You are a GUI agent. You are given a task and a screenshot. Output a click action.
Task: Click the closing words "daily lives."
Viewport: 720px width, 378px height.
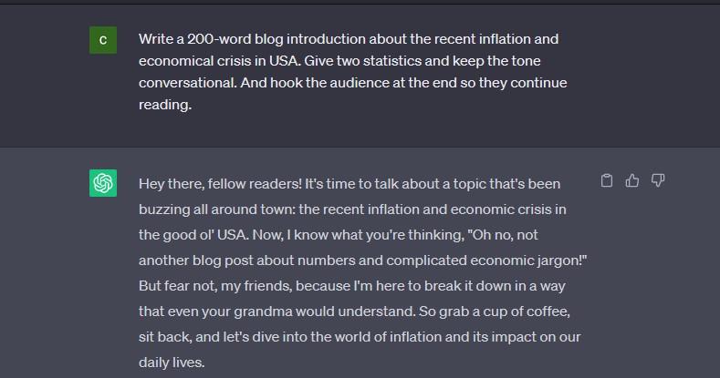172,363
